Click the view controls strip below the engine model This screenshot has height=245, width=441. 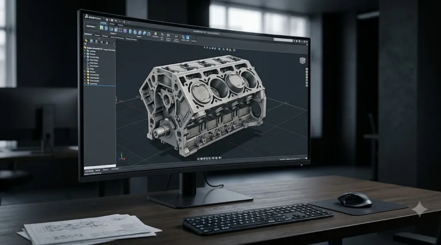(210, 158)
